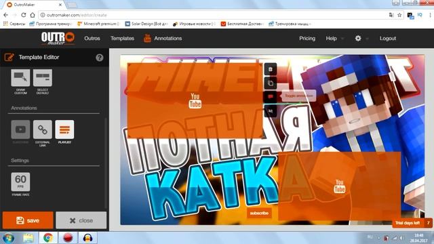Screen dimensions: 434x244
Task: Open the Сервисы apps bookmark
Action: tap(14, 24)
